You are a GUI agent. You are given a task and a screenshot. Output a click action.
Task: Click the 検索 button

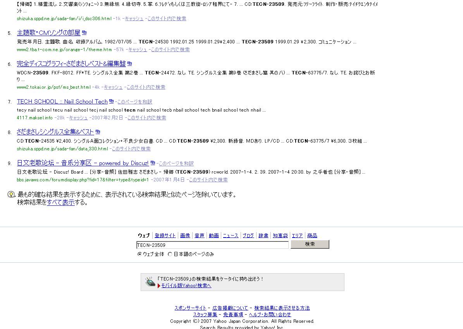pos(310,244)
